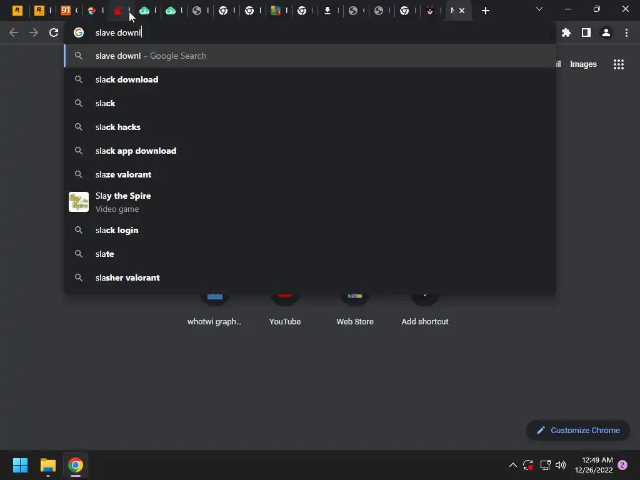640x480 pixels.
Task: Select 'slaze valorant' suggestion
Action: click(310, 174)
